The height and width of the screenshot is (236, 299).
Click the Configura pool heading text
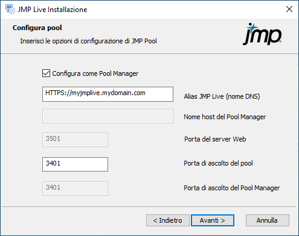click(x=37, y=28)
